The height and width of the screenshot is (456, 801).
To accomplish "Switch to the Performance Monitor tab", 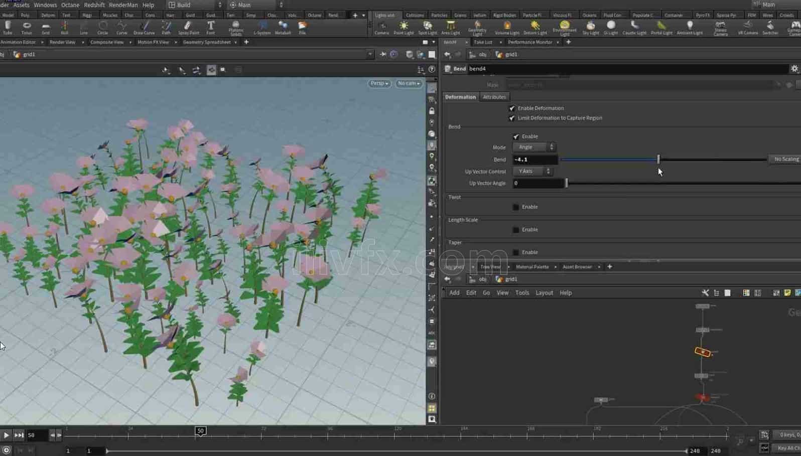I will click(530, 42).
